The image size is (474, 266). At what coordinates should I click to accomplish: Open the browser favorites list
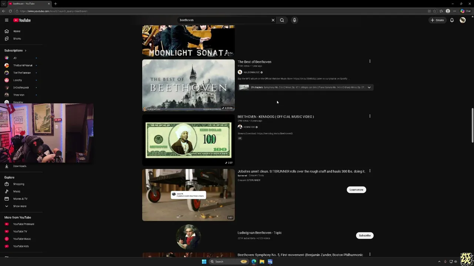[441, 11]
